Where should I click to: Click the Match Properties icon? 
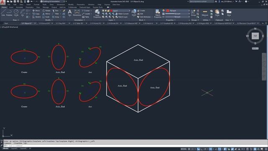[x=157, y=13]
